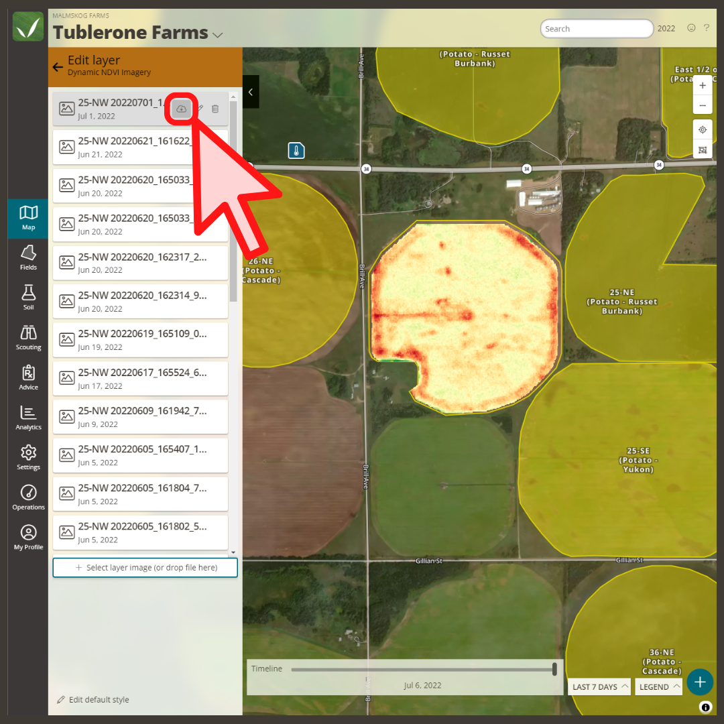This screenshot has width=724, height=724.
Task: Expand the LEGEND panel
Action: (659, 686)
